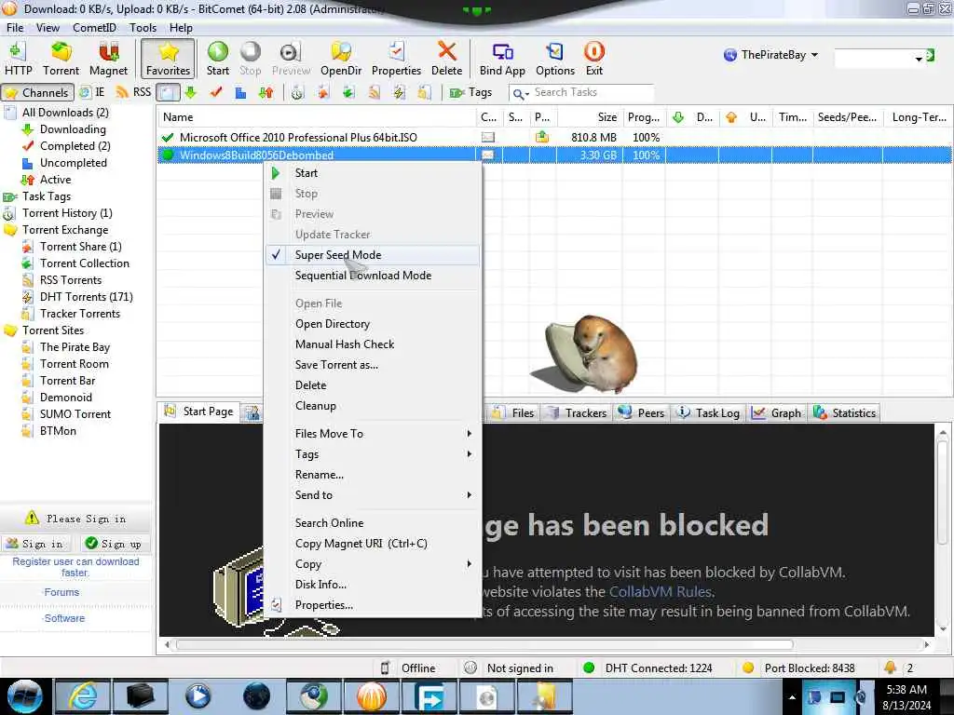The width and height of the screenshot is (954, 715).
Task: Click the Exit toolbar icon
Action: 593,59
